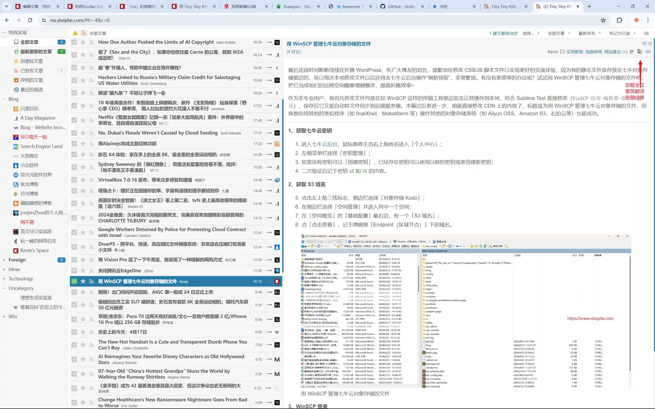The width and height of the screenshot is (655, 409).
Task: Click the translate icon in article header
Action: (640, 51)
